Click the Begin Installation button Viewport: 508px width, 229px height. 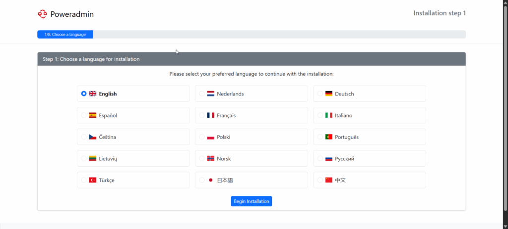252,201
